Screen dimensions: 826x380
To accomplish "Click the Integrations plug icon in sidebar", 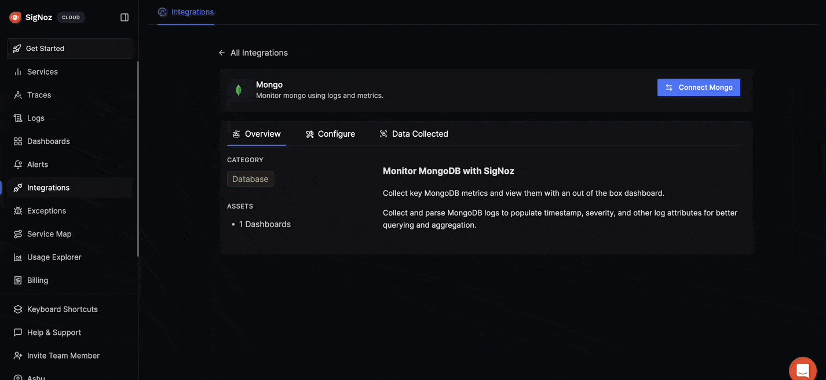I will pyautogui.click(x=18, y=188).
